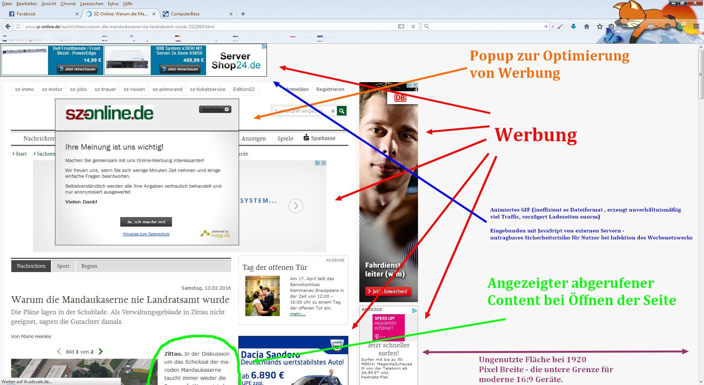Screen dimensions: 704x385
Task: Click IBM System x3650 'Jetzt reinschauen' button
Action: (180, 69)
